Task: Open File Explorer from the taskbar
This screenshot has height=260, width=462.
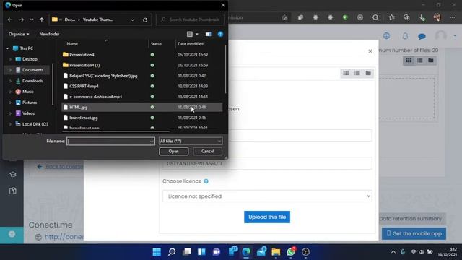Action: (276, 252)
